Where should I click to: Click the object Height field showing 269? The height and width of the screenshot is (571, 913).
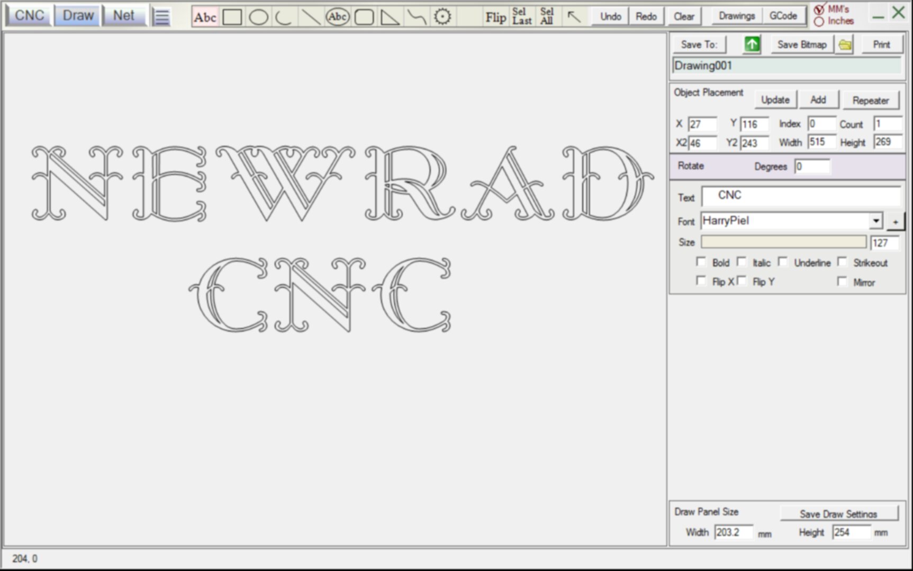tap(888, 142)
